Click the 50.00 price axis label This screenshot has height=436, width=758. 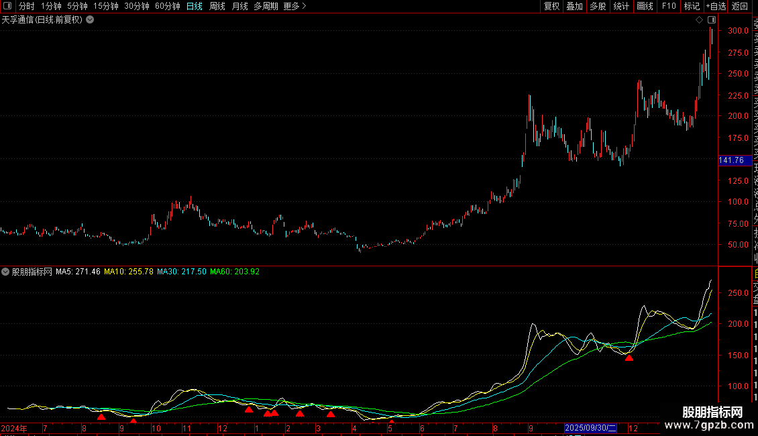[738, 245]
